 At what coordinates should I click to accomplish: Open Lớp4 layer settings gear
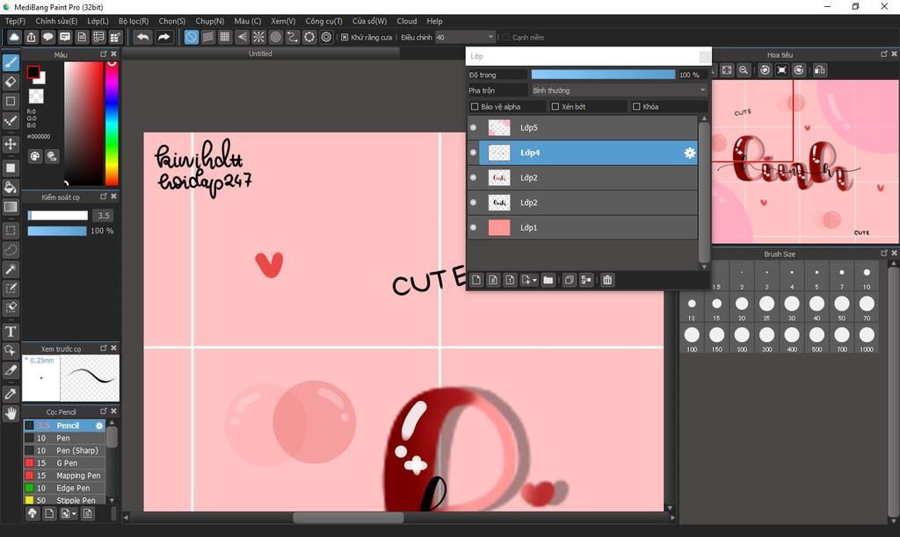click(689, 153)
